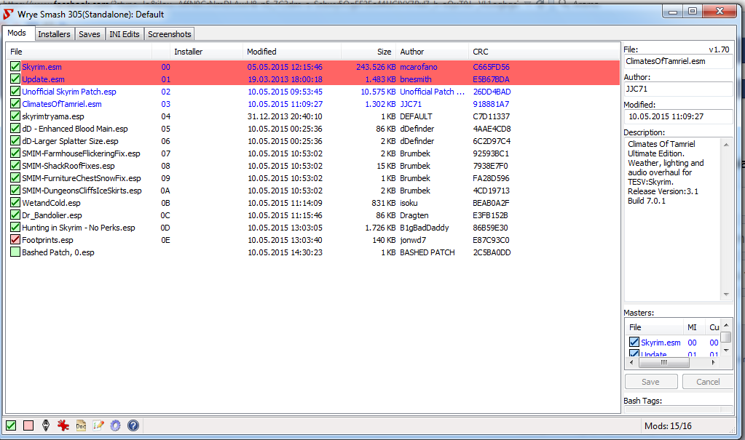The image size is (745, 440).
Task: Select the dD-Larger Splatter Size.esp row name
Action: (71, 141)
